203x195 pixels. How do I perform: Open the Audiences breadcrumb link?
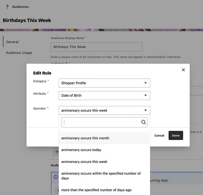(x=20, y=7)
